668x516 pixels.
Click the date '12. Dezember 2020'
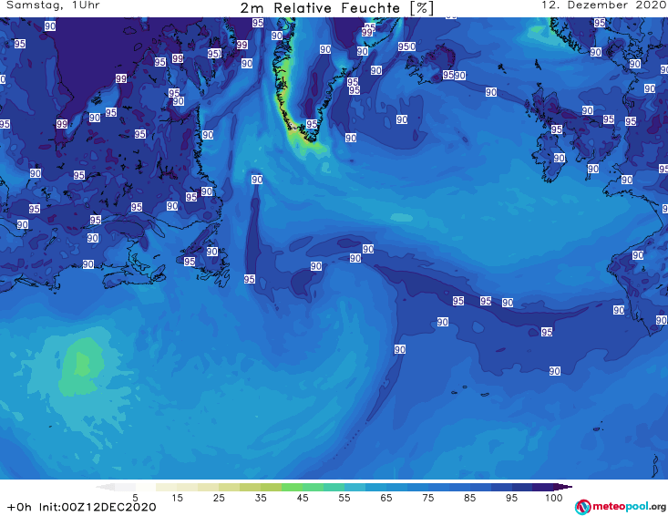coord(603,5)
